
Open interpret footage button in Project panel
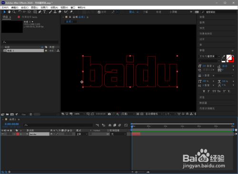pyautogui.click(x=3, y=114)
